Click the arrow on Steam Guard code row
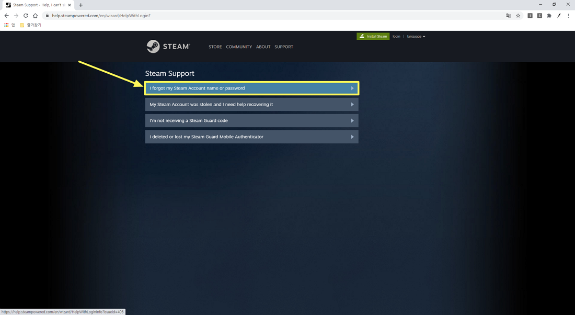Viewport: 575px width, 315px height. [352, 120]
